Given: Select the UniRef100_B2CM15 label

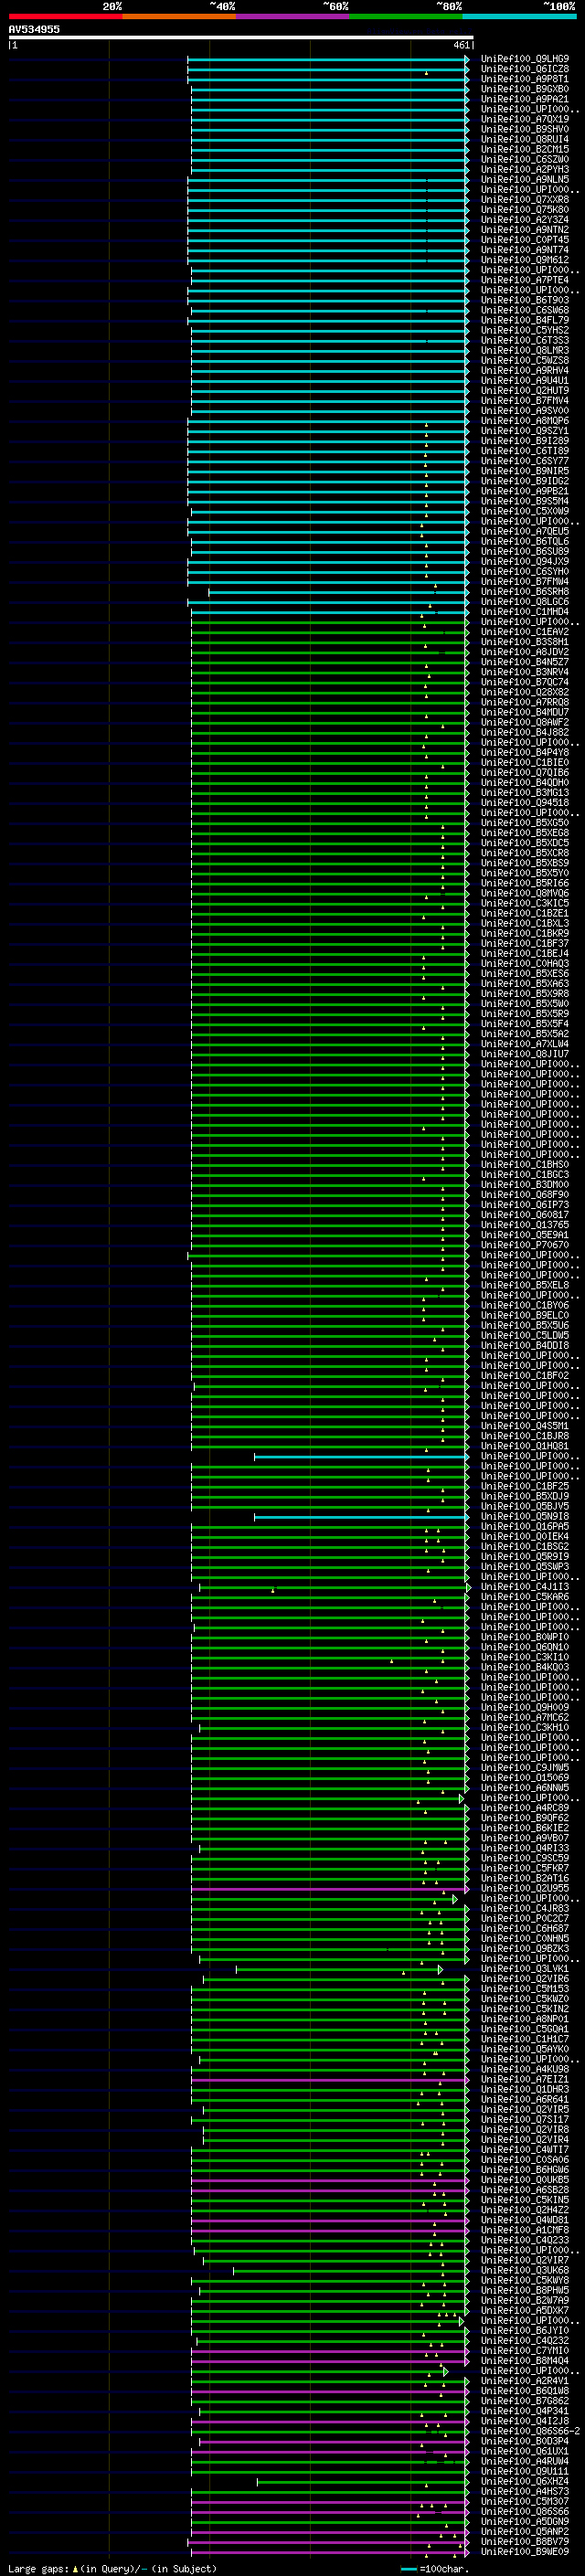Looking at the screenshot, I should [x=525, y=149].
